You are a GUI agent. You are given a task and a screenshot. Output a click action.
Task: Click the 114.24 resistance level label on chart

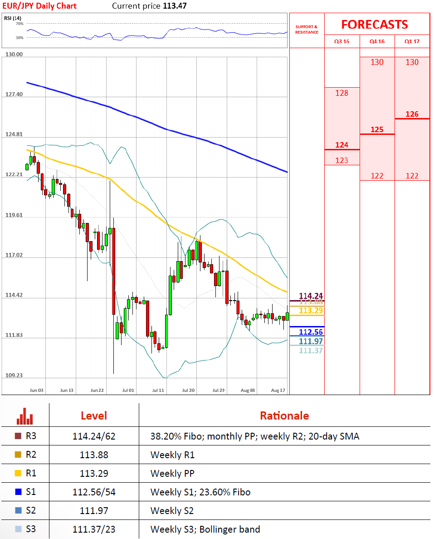(x=311, y=296)
